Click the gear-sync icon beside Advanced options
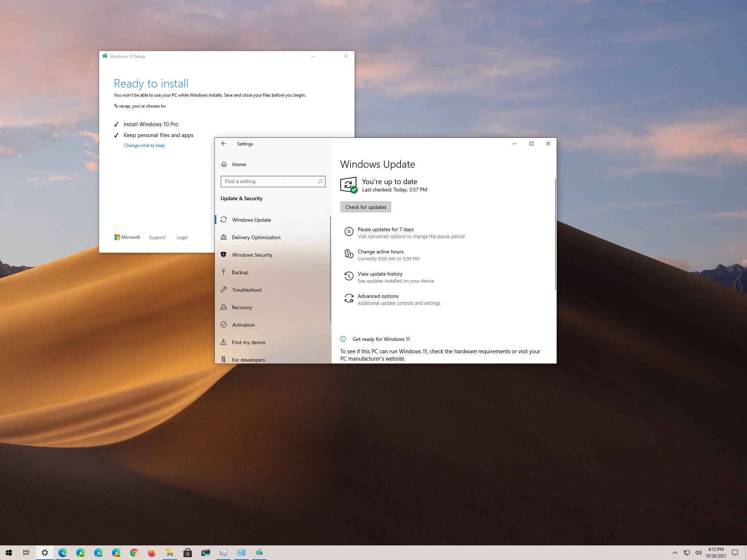The image size is (747, 560). 349,298
